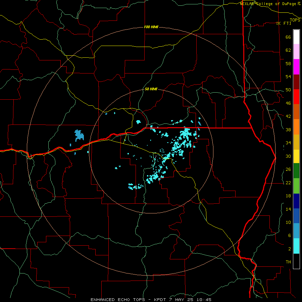Click the yellow 34 kft legend swatch
Viewport: 302px width, 302px height.
point(296,156)
